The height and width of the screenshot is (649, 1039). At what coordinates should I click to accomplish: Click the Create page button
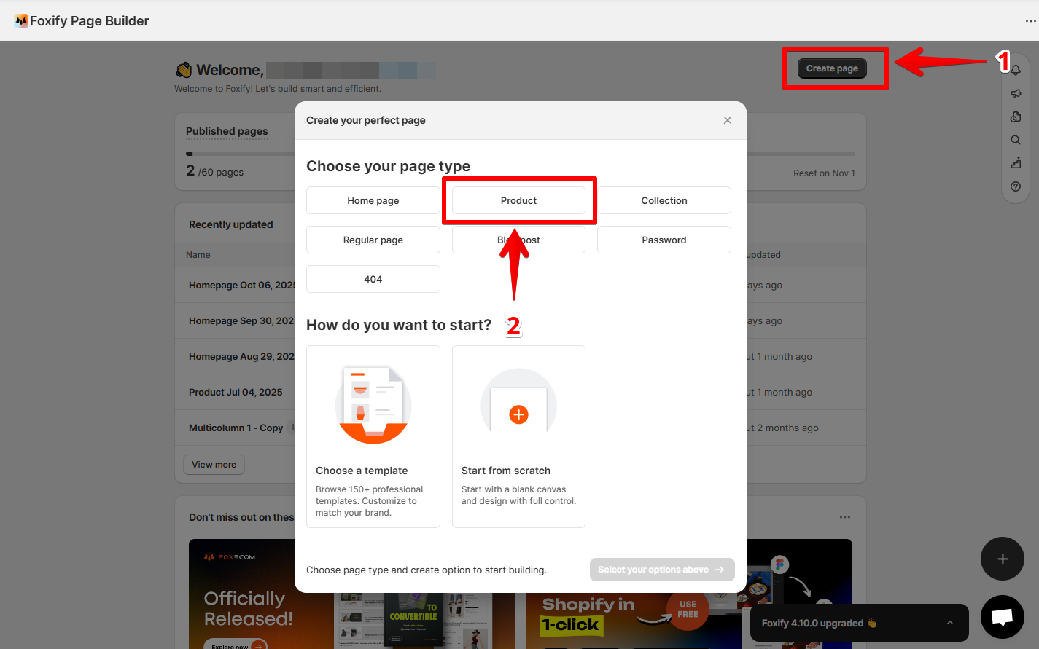pos(832,68)
